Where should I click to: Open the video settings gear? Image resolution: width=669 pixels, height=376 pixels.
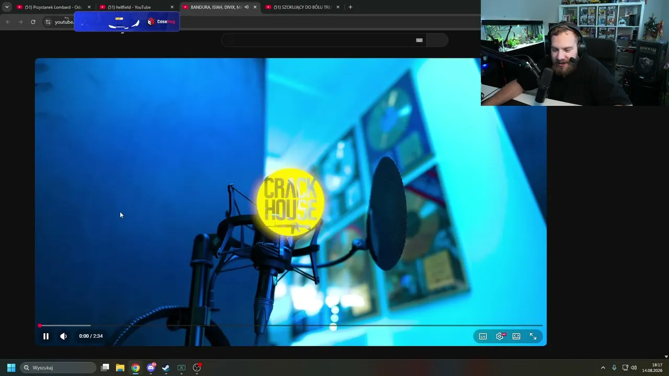500,336
